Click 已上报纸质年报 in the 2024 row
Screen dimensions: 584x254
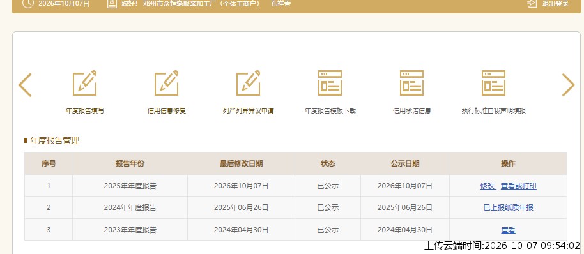tap(508, 207)
